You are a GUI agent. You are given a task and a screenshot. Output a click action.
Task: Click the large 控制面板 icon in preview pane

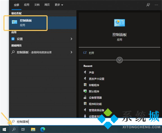pos(119,23)
